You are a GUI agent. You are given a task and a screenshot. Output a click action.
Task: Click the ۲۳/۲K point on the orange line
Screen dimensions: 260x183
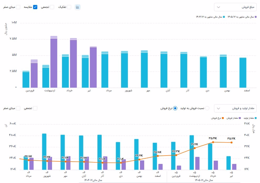click(139, 159)
